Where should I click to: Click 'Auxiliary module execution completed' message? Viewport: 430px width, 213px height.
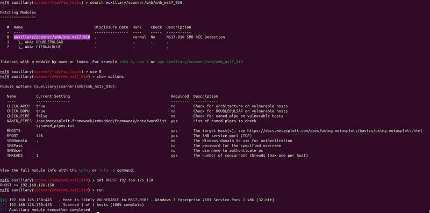tap(49, 210)
